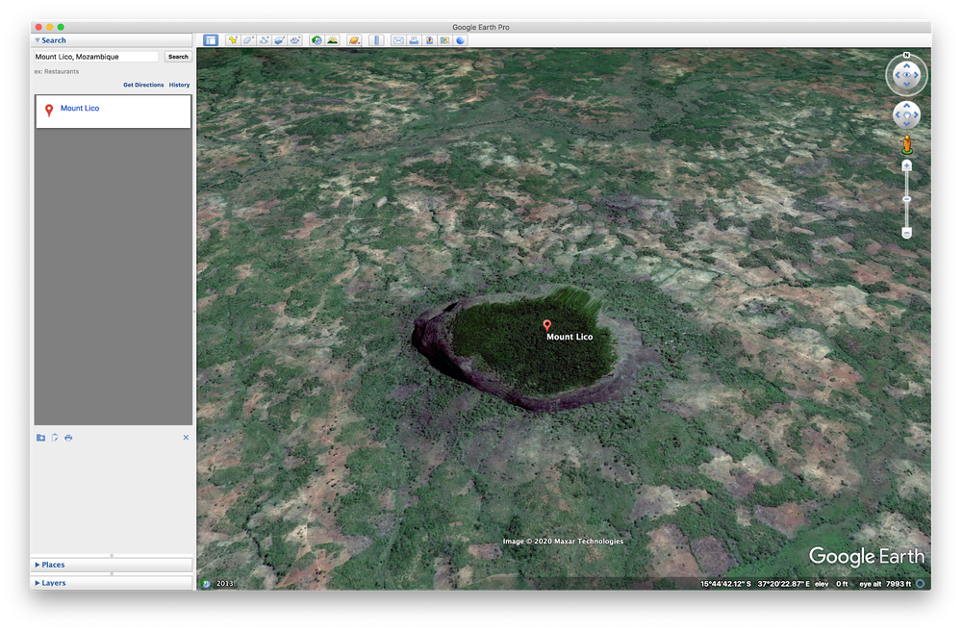
Task: Open the planet switcher dropdown
Action: coord(354,40)
